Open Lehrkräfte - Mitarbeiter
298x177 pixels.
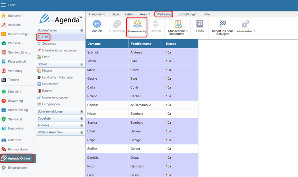coord(58,77)
